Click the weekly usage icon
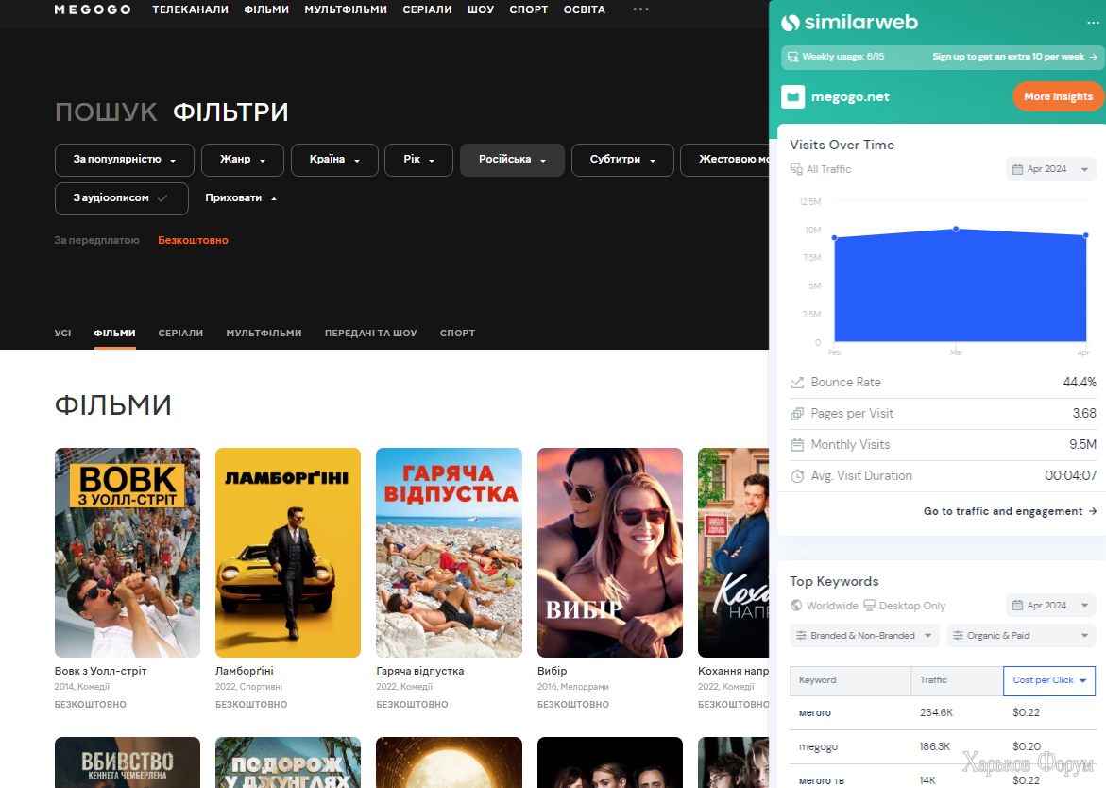This screenshot has width=1106, height=788. pos(792,57)
